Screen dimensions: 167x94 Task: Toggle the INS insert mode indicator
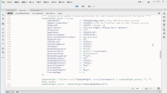(x=146, y=89)
